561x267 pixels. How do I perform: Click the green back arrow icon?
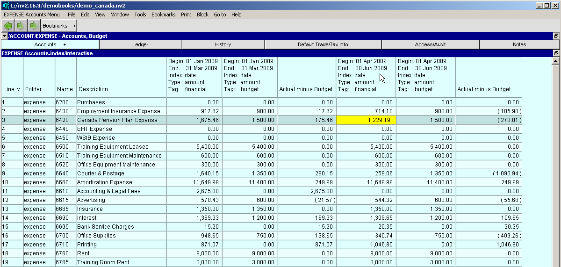[x=8, y=26]
